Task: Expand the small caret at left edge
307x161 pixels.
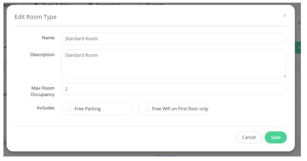Action: pos(5,47)
